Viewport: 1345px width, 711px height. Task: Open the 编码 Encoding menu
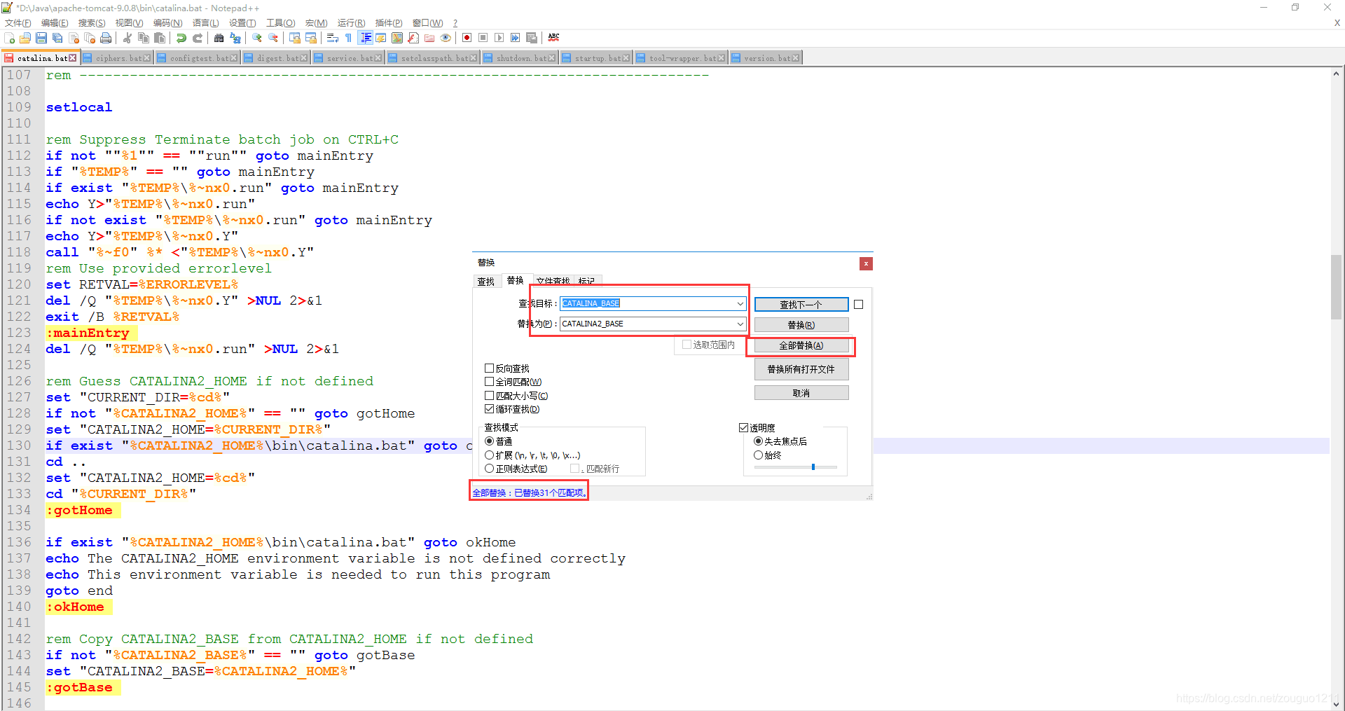(167, 23)
